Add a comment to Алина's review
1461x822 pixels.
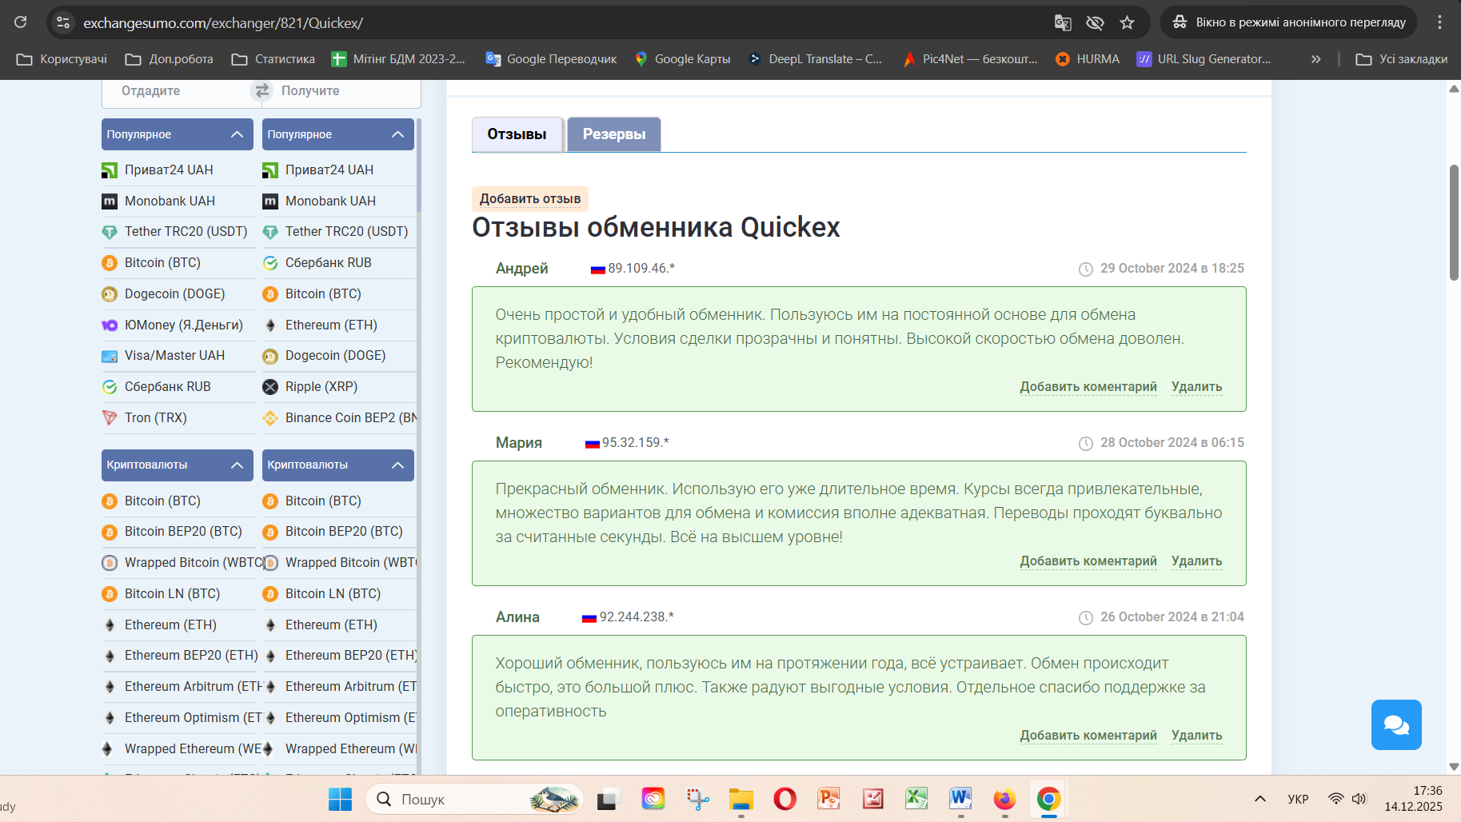1088,736
